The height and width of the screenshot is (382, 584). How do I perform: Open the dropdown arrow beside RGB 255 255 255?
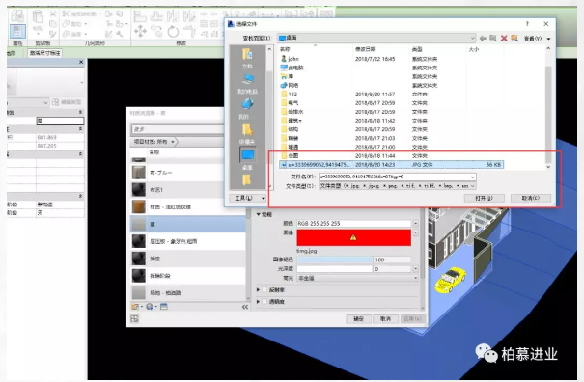415,224
